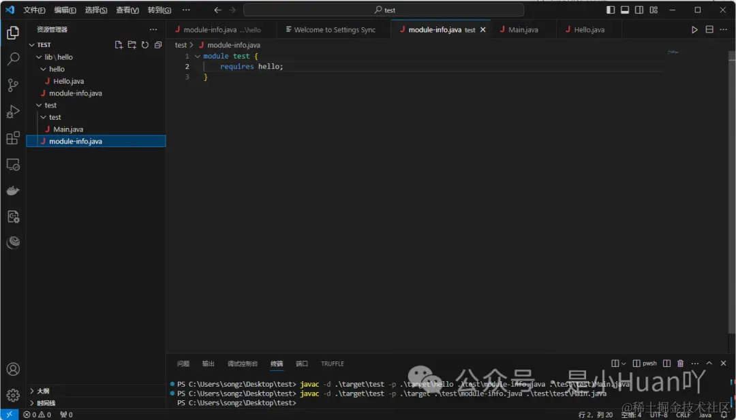Change CRLF line ending in status bar
736x420 pixels.
pos(683,415)
